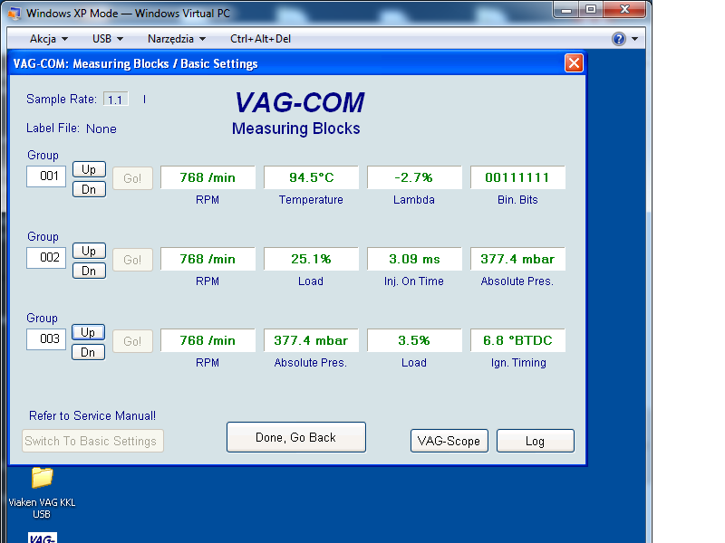Click Switch To Basic Settings button
Viewport: 725px width, 543px height.
[x=92, y=441]
